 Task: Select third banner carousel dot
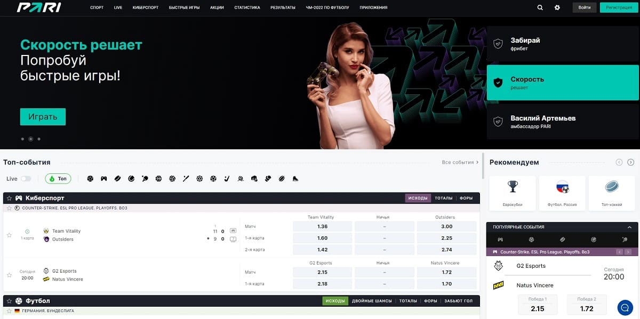click(x=39, y=139)
